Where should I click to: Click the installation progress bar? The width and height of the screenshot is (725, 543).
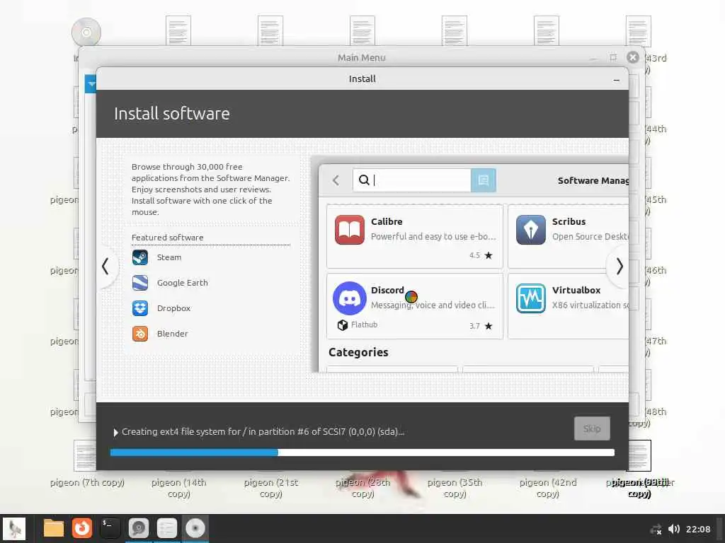tap(362, 452)
